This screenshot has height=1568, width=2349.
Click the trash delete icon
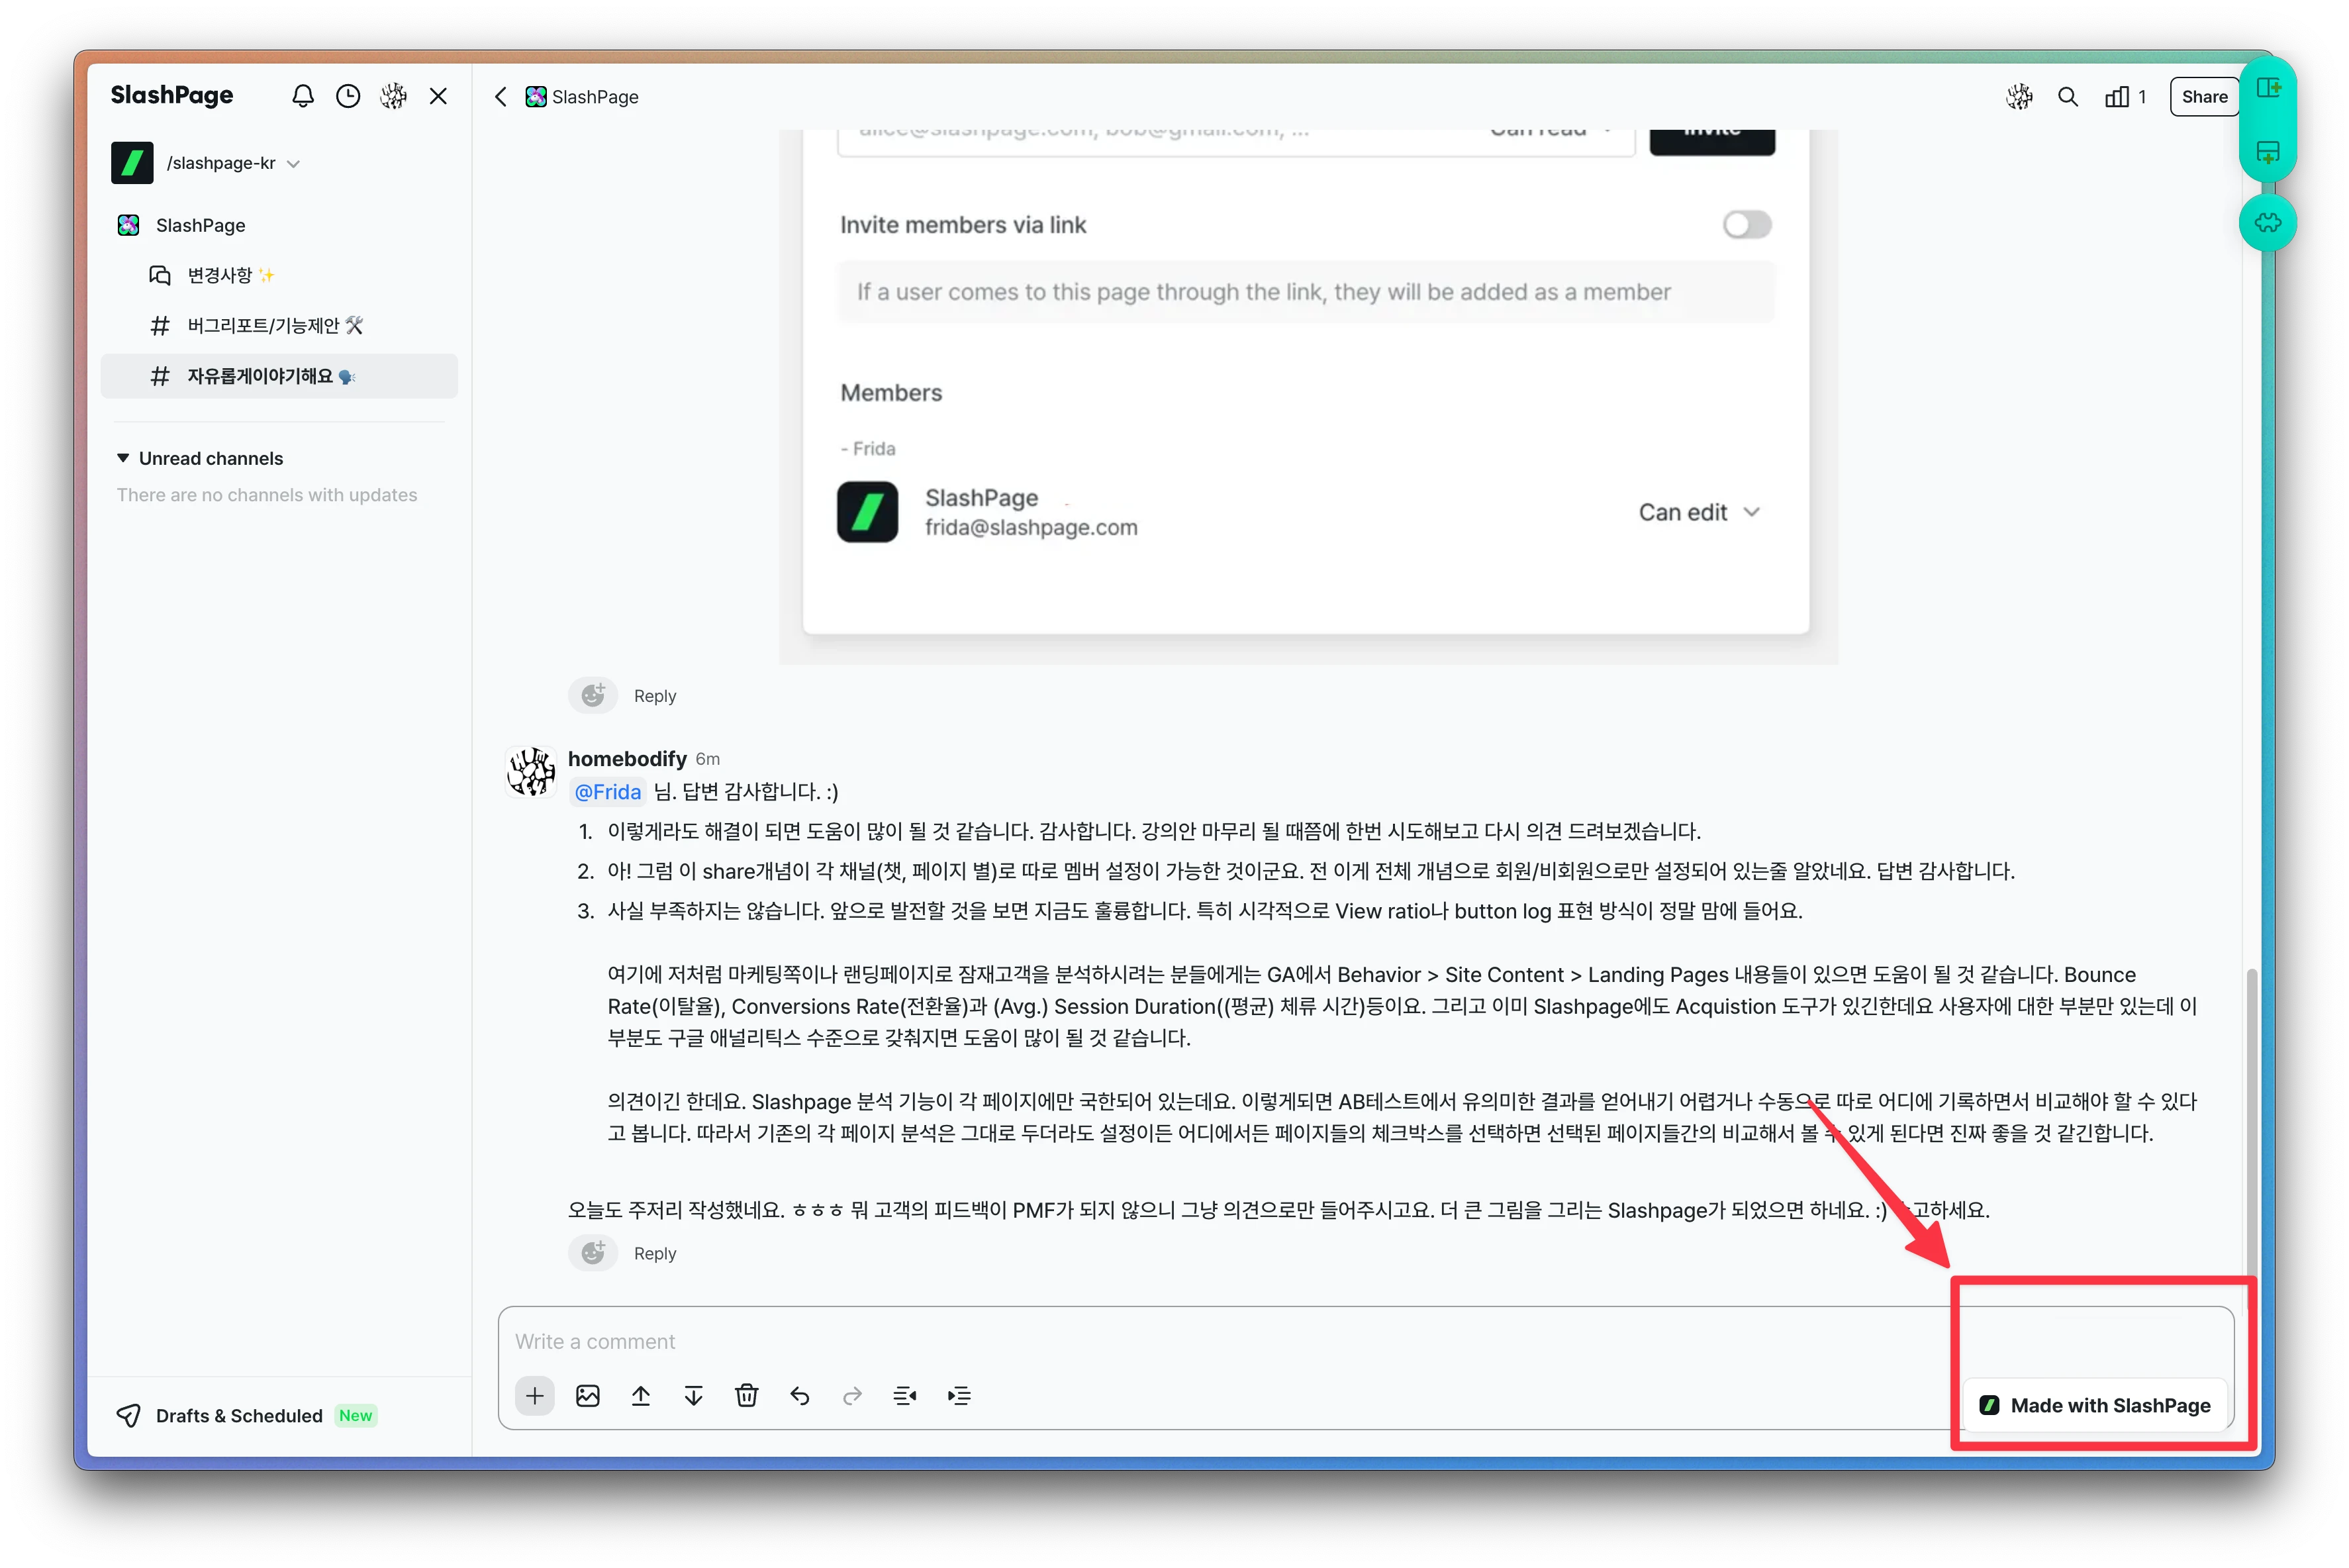click(747, 1396)
